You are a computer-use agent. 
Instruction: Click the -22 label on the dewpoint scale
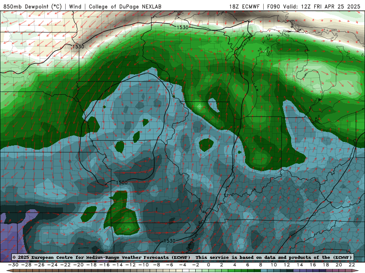[x=65, y=265]
